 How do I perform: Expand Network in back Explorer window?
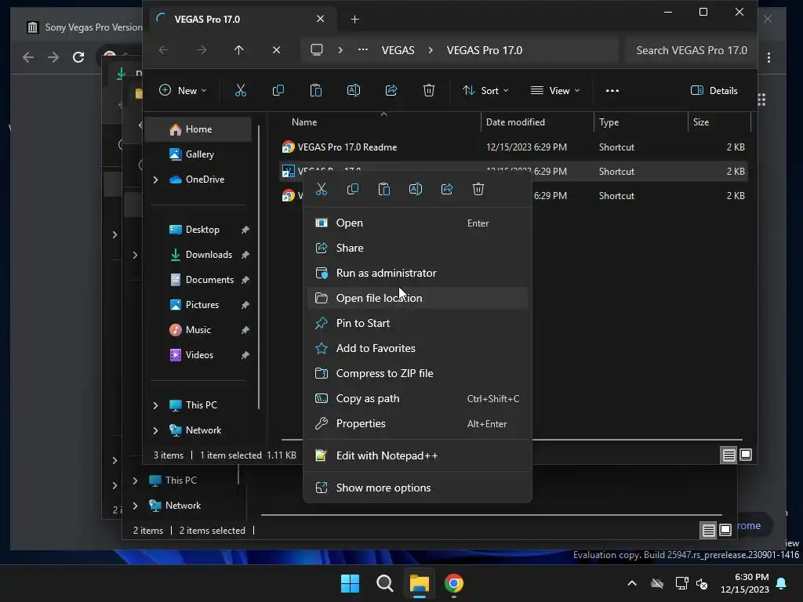pos(135,506)
